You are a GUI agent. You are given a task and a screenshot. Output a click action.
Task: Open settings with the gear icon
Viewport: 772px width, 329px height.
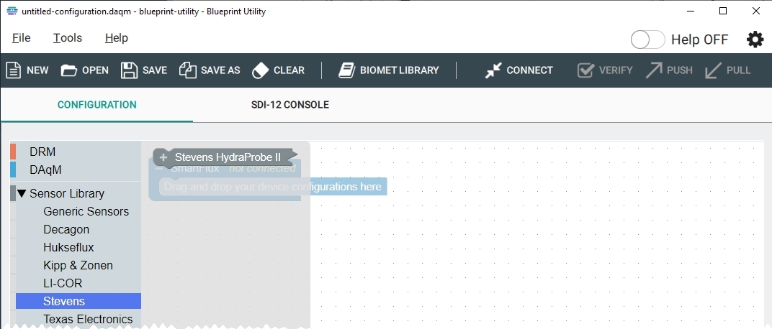click(755, 40)
